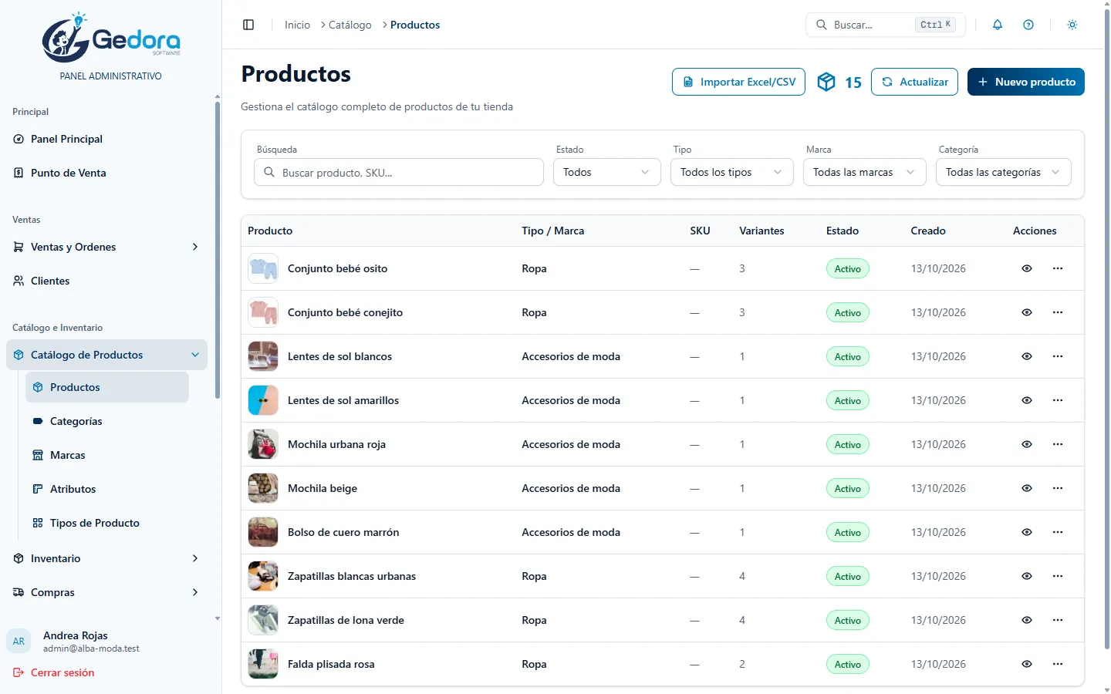Image resolution: width=1111 pixels, height=694 pixels.
Task: Open the help question mark icon
Action: tap(1028, 25)
